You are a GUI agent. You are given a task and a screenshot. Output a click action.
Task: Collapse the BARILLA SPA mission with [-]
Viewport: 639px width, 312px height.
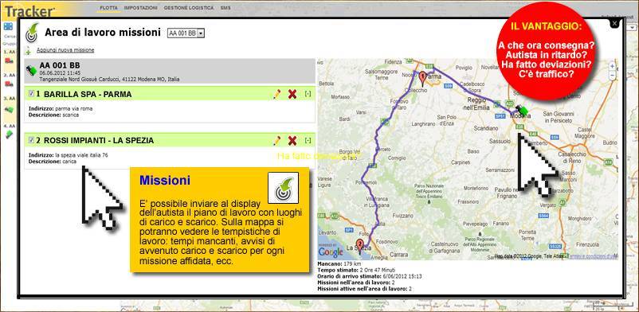(x=308, y=94)
